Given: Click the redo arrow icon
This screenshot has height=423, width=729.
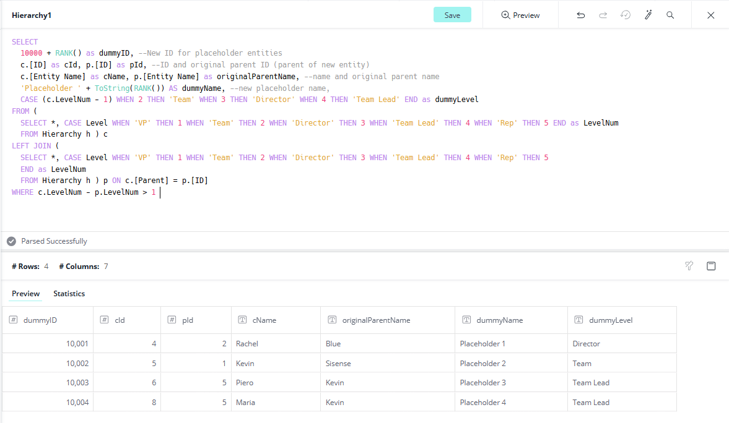Looking at the screenshot, I should tap(603, 15).
